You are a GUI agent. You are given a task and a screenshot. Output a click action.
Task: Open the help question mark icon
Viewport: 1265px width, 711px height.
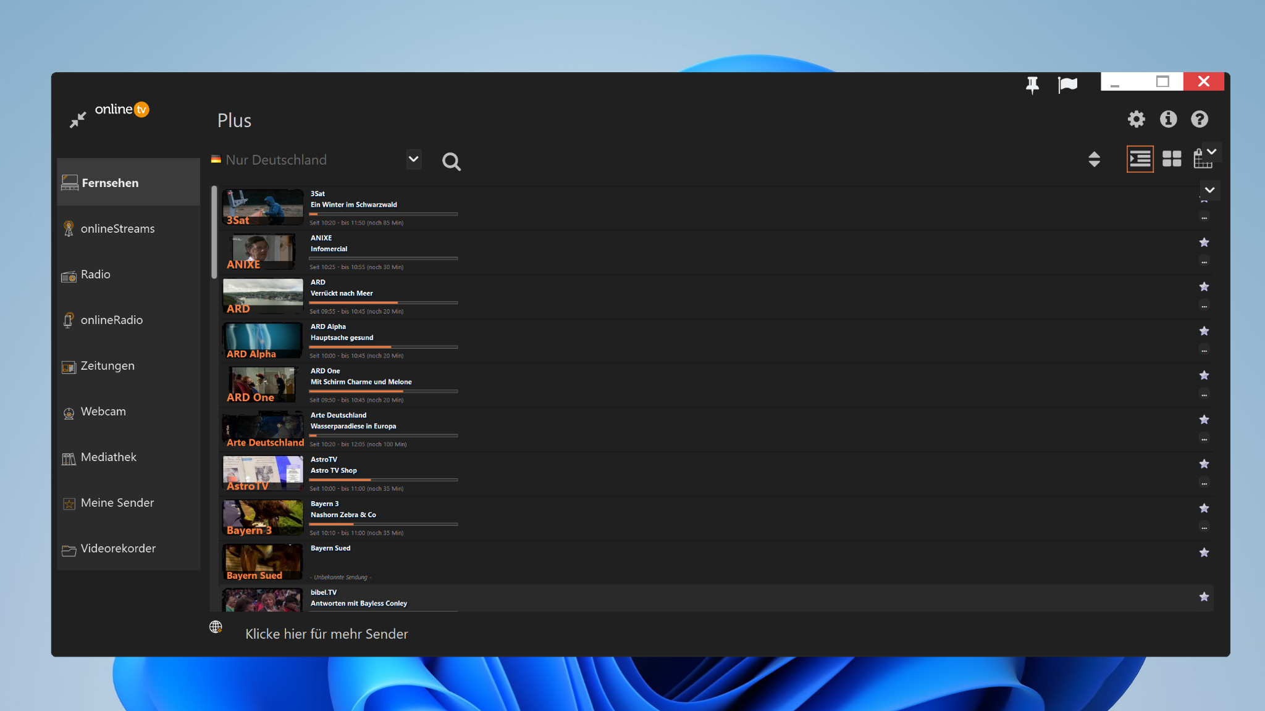tap(1200, 119)
